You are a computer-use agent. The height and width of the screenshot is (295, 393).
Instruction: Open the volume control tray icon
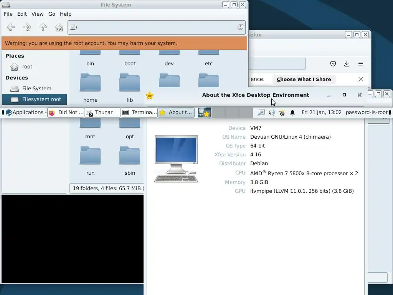pos(271,113)
